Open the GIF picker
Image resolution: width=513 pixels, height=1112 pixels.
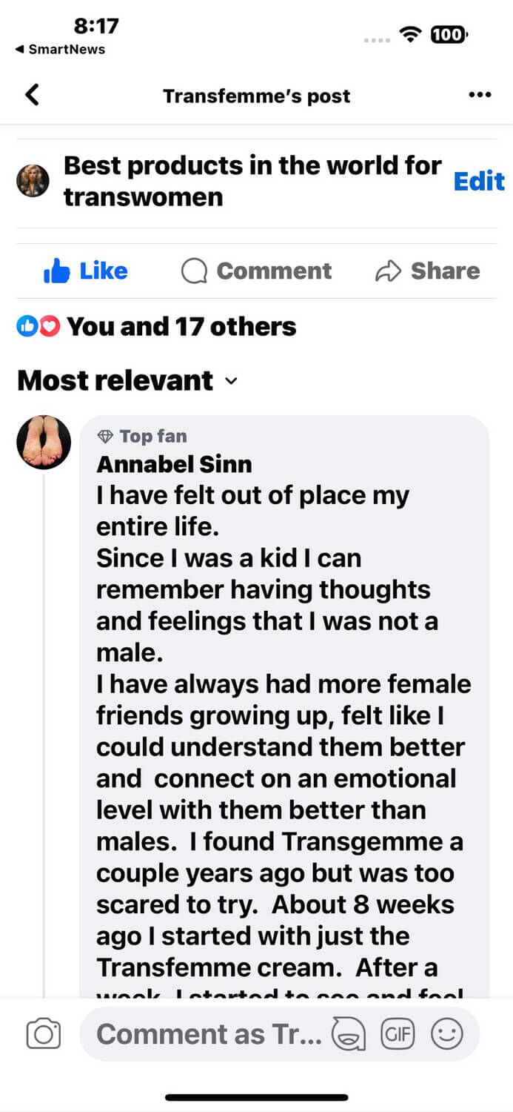click(x=398, y=1033)
